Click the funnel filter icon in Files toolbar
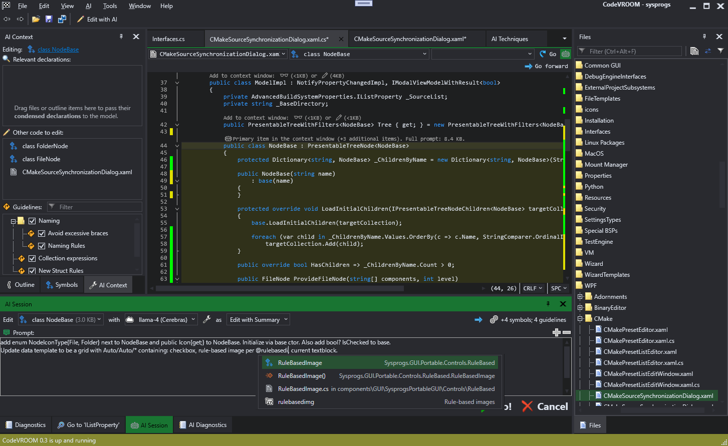728x446 pixels. click(x=720, y=51)
